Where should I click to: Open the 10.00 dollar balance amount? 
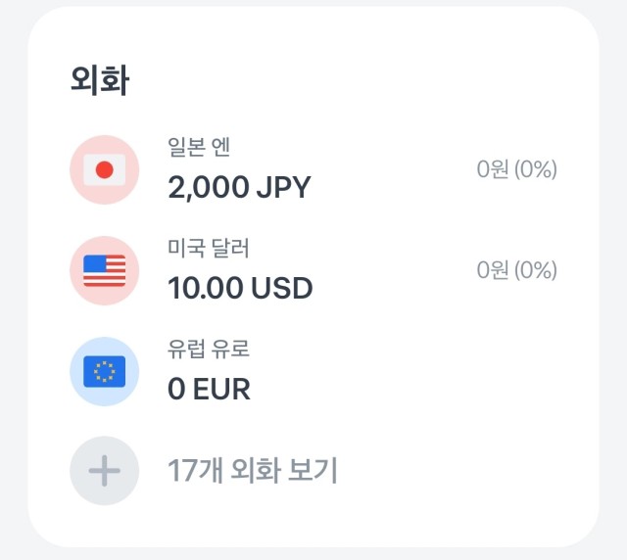click(x=240, y=288)
